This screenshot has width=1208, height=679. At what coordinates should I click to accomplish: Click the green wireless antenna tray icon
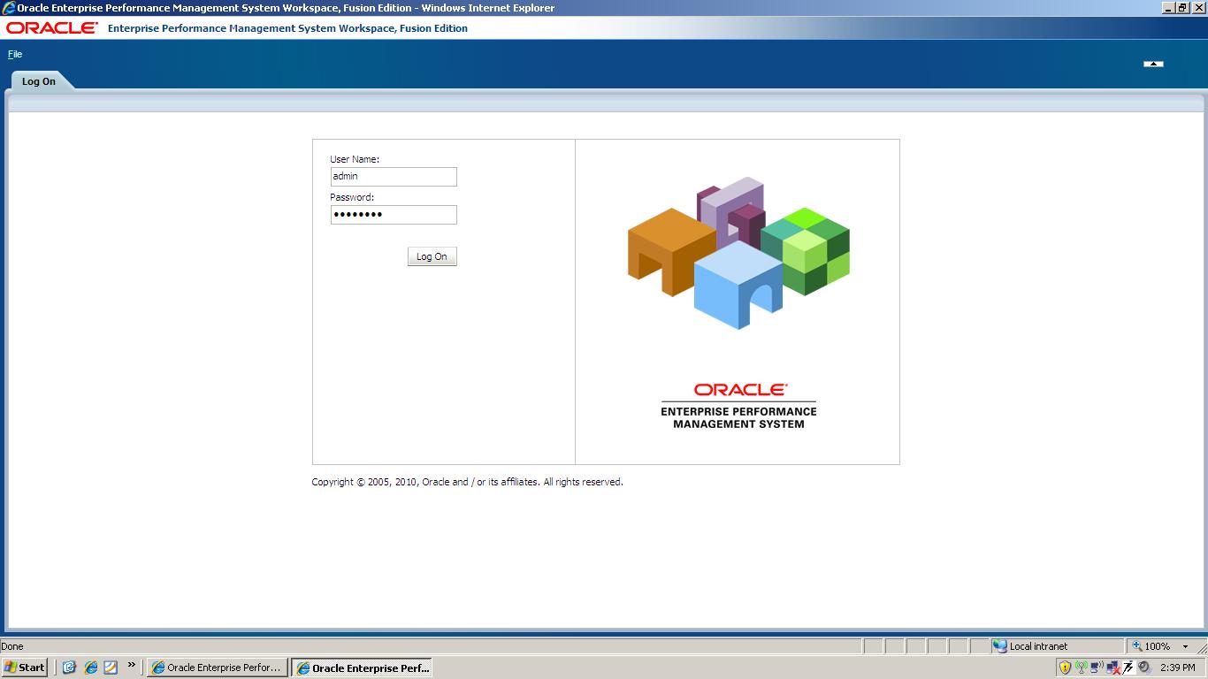(1081, 668)
